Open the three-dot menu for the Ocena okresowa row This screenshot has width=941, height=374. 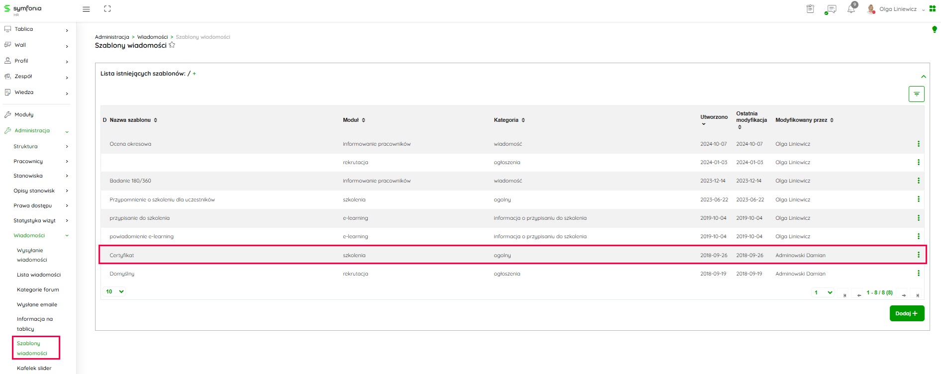tap(918, 144)
